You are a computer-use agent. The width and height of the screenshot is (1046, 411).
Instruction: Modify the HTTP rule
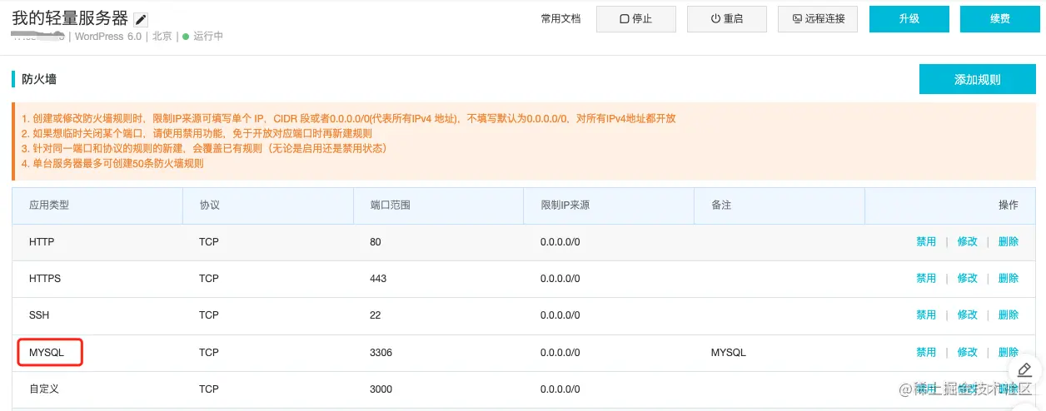(968, 242)
